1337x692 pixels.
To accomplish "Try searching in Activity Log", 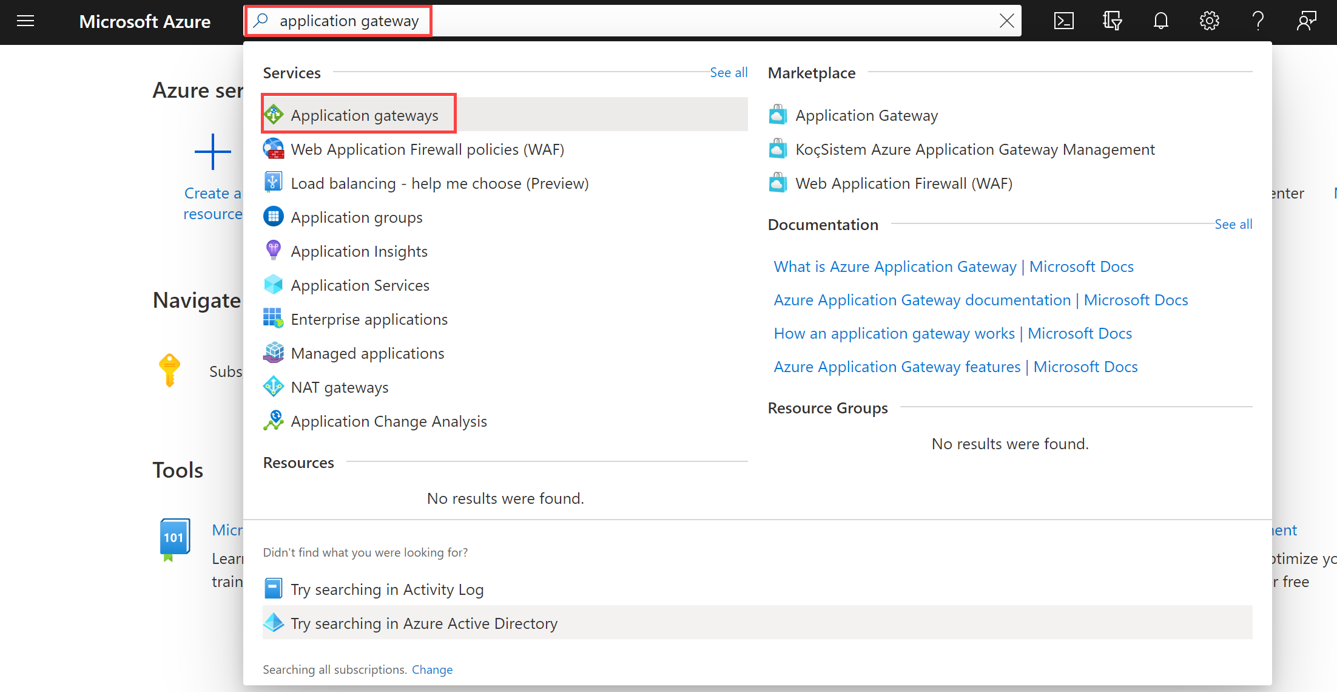I will (388, 589).
